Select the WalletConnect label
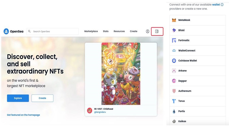Screen dimensions: 229x127 tap(187, 51)
